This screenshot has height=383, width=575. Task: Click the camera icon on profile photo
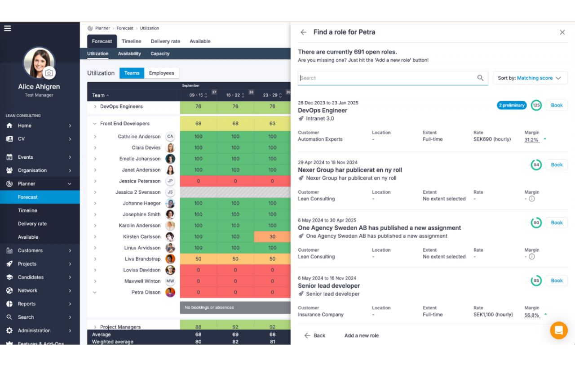click(x=49, y=73)
